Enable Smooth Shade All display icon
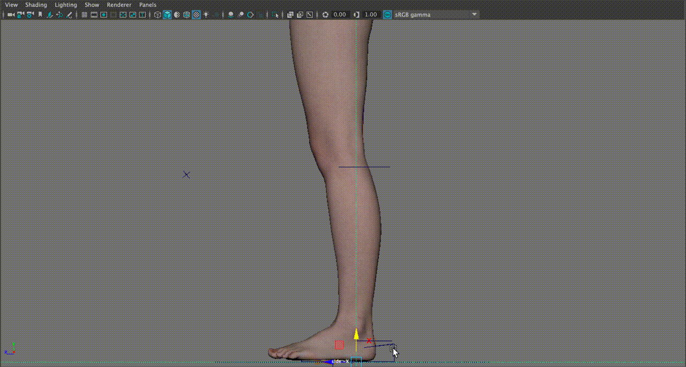This screenshot has width=686, height=367. [x=167, y=14]
